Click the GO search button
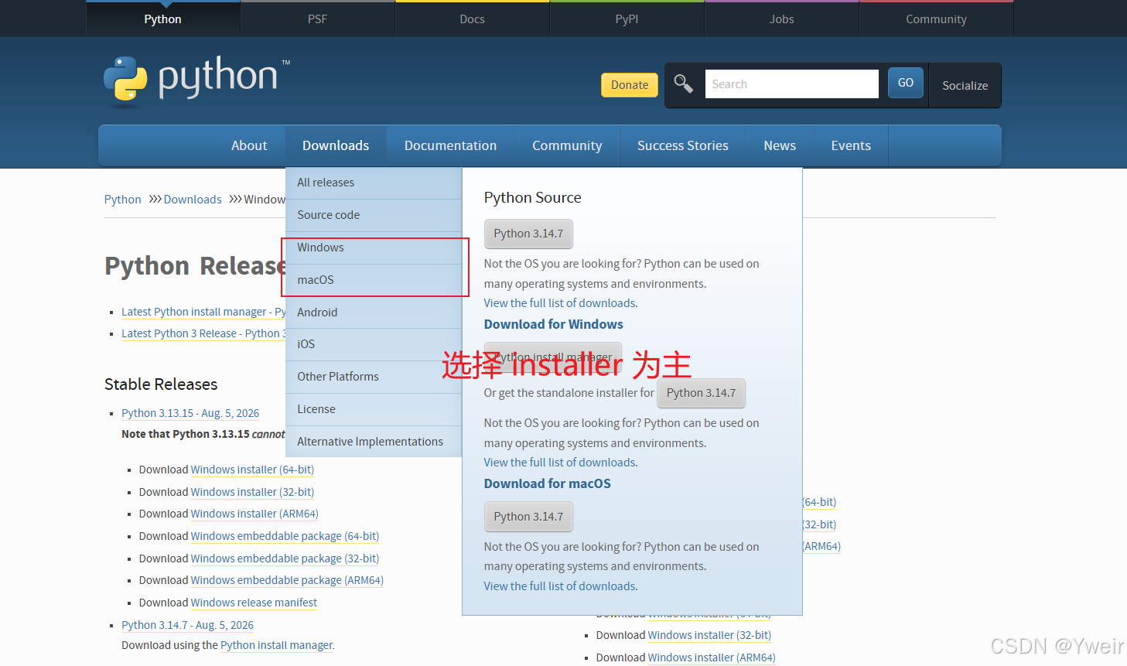The image size is (1127, 666). 906,83
